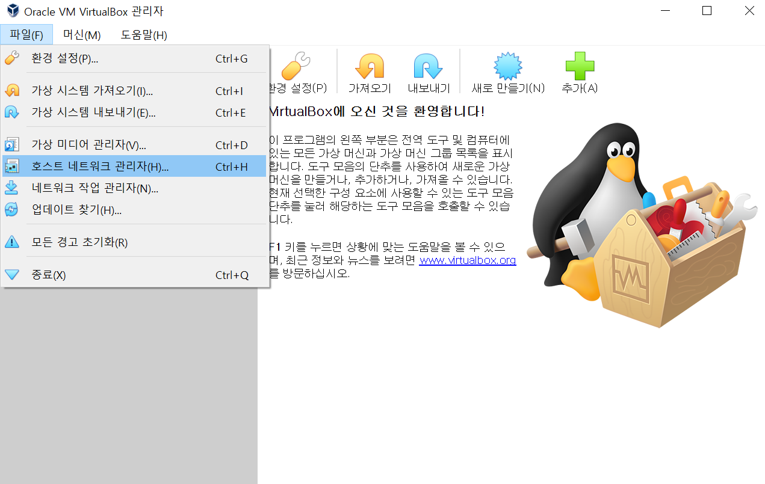Open the 머신(M) menu

82,35
